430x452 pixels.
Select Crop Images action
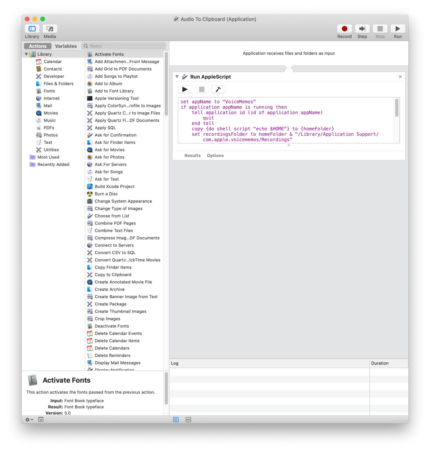124,319
